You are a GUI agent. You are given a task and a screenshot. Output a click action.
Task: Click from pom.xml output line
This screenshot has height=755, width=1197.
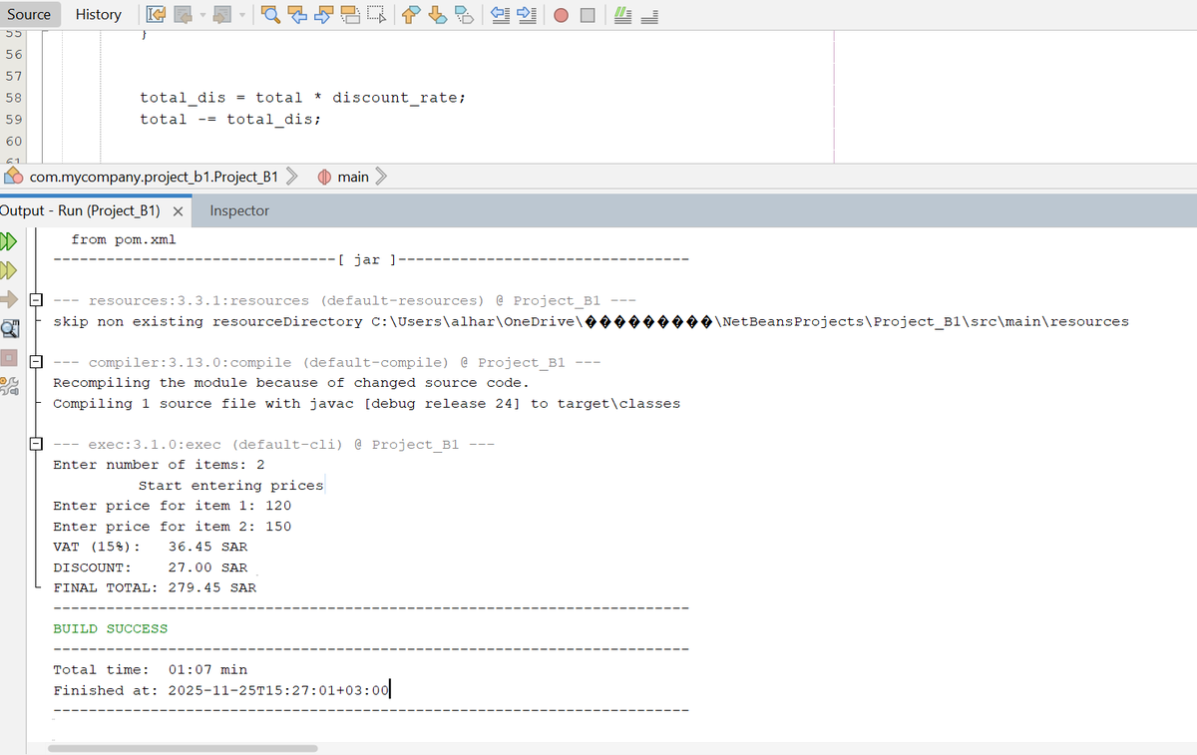(x=124, y=239)
